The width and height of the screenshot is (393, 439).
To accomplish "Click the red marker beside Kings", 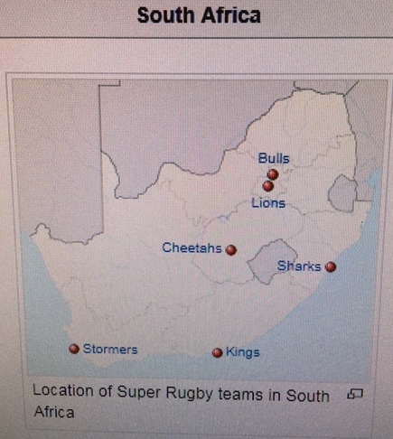I will coord(218,352).
